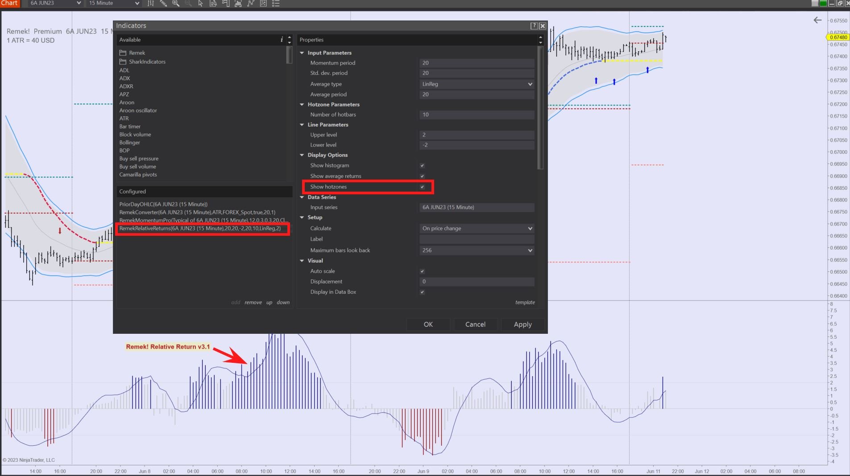
Task: Click the Lower level field
Action: tap(477, 145)
